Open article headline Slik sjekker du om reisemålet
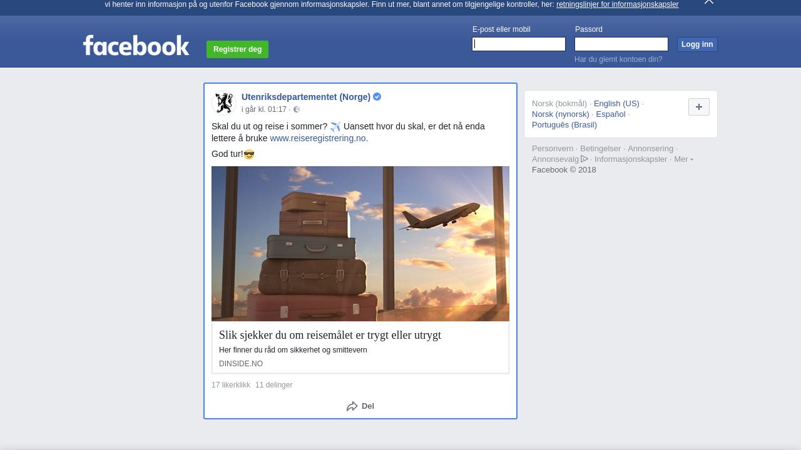The width and height of the screenshot is (801, 450). [x=330, y=335]
